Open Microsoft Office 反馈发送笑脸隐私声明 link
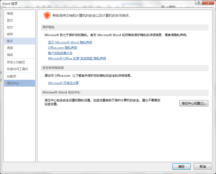216x174 pixels. [x=77, y=58]
